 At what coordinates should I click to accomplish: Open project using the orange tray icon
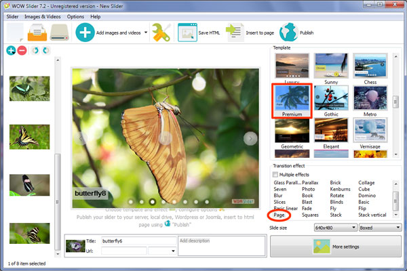point(37,33)
